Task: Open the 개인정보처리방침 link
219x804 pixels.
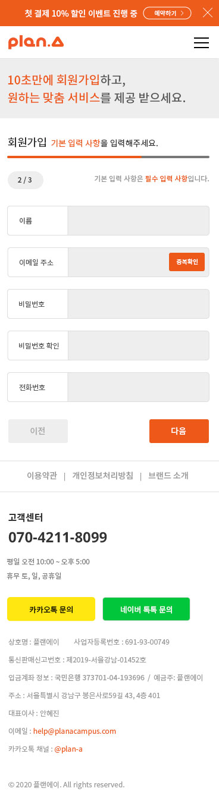Action: click(x=103, y=476)
